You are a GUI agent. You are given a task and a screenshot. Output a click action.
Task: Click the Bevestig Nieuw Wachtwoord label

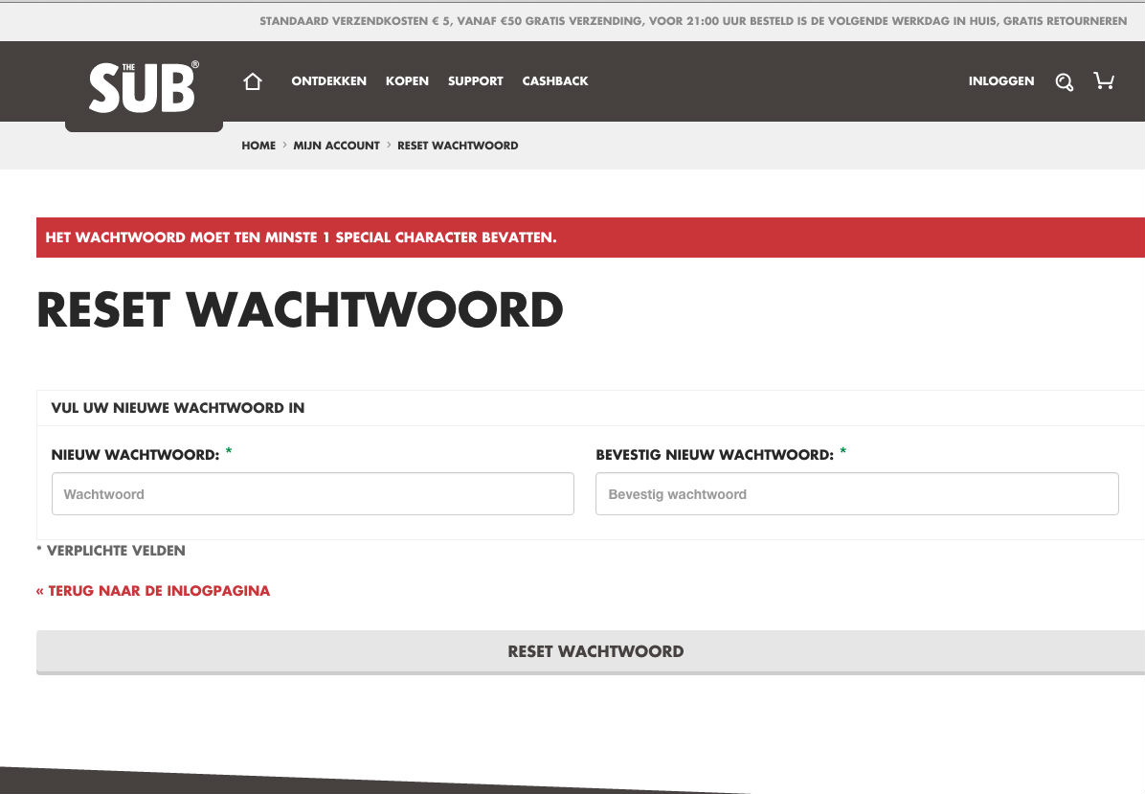(x=714, y=455)
